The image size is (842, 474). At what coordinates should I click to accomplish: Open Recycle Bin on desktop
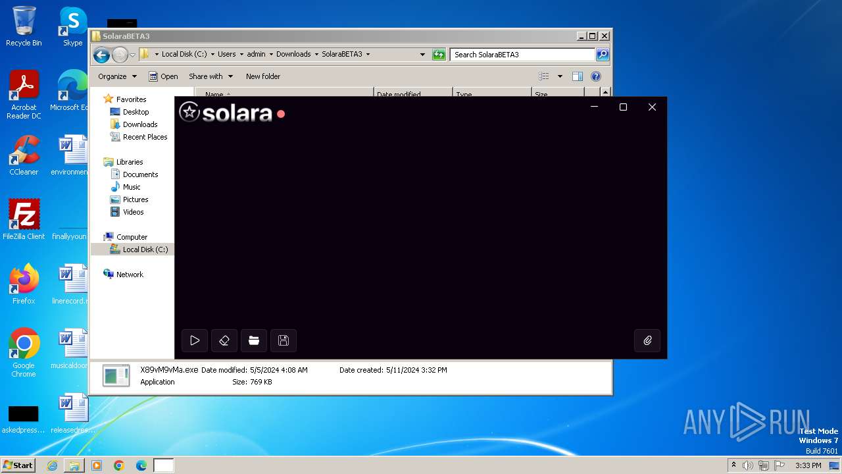pos(24,27)
